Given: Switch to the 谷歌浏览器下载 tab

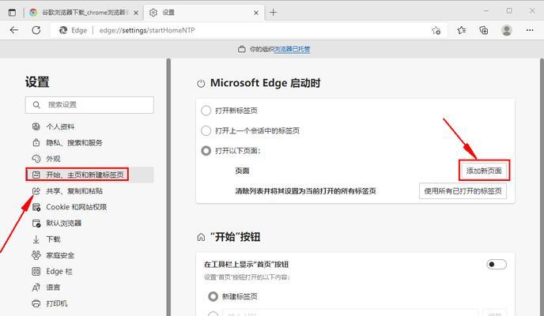Looking at the screenshot, I should pyautogui.click(x=83, y=13).
